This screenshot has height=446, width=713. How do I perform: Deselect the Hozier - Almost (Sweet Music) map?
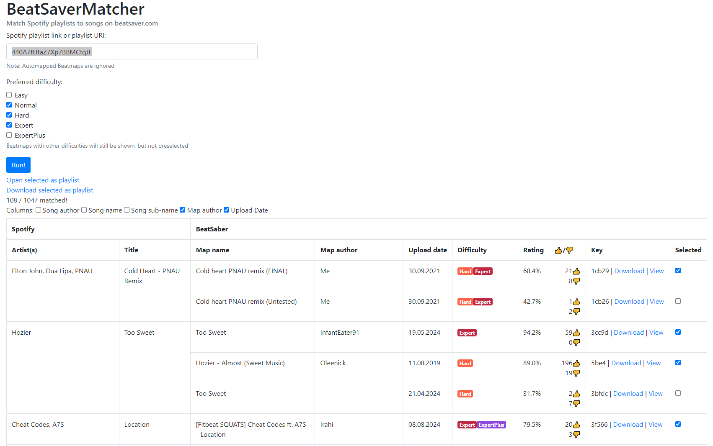[x=678, y=363]
